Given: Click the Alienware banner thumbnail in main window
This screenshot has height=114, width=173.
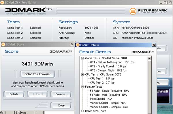Looking at the screenshot, I should click(163, 96).
